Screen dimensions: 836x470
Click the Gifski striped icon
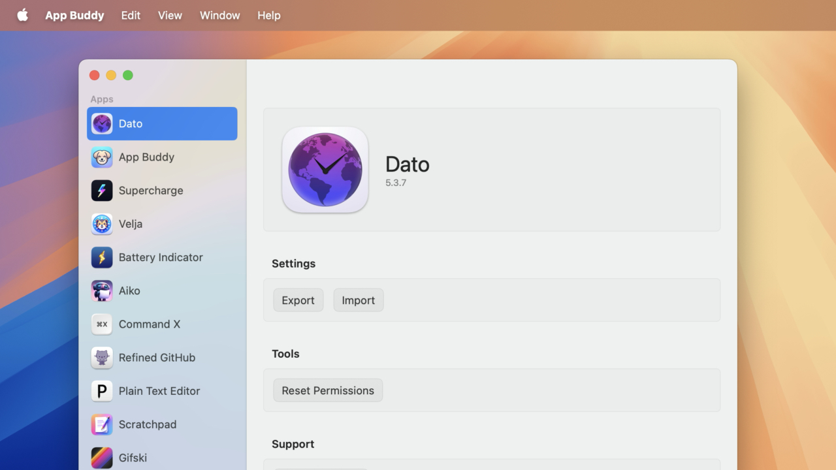pyautogui.click(x=102, y=458)
